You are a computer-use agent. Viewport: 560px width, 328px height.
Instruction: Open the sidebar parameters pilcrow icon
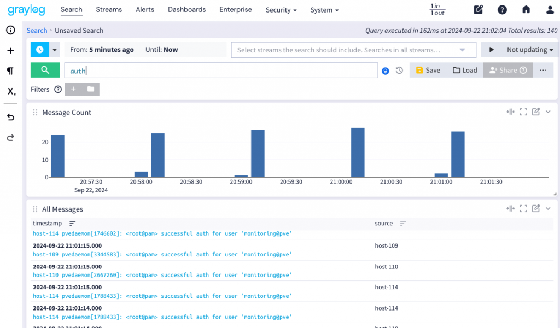tap(10, 71)
